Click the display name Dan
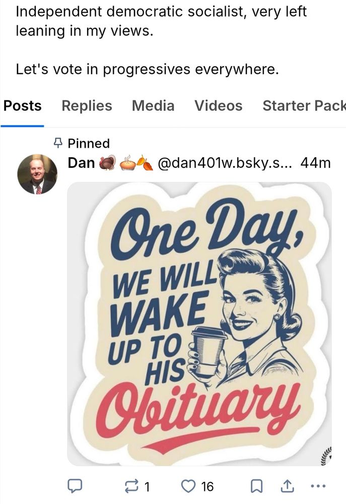The image size is (346, 504). [x=81, y=163]
